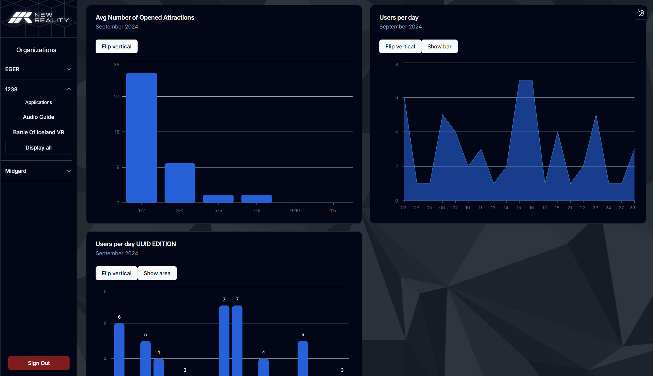The image size is (653, 376).
Task: Switch Users per day to bar view
Action: (439, 47)
